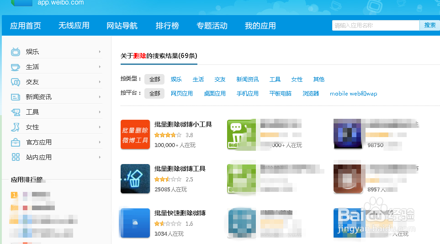440x244 pixels.
Task: Select 全部 in the 按类型 filter
Action: coord(154,80)
